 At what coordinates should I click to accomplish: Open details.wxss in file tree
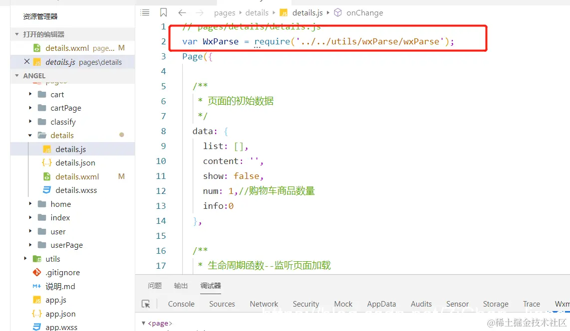pyautogui.click(x=76, y=190)
